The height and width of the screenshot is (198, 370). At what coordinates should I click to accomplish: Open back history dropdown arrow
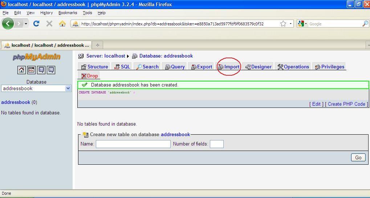pyautogui.click(x=26, y=24)
